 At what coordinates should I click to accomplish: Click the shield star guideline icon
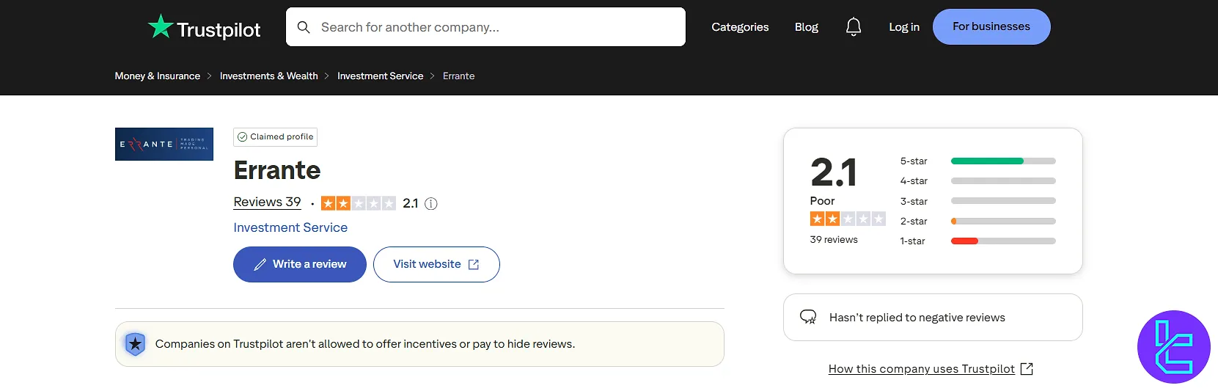point(136,344)
